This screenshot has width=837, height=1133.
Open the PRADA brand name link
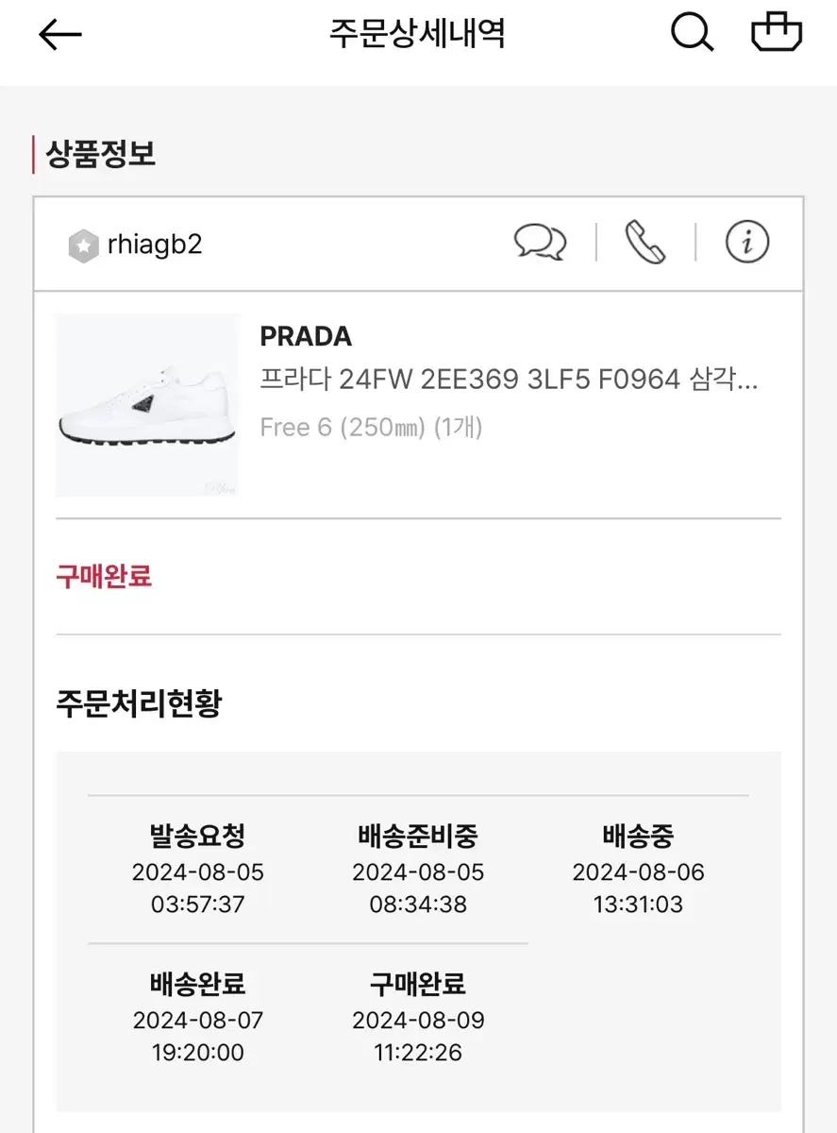[306, 336]
